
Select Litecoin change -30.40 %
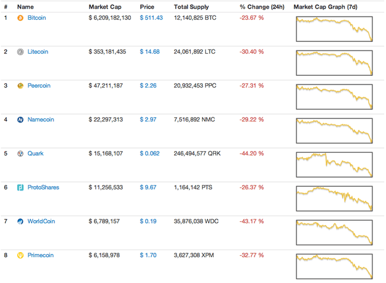point(251,52)
